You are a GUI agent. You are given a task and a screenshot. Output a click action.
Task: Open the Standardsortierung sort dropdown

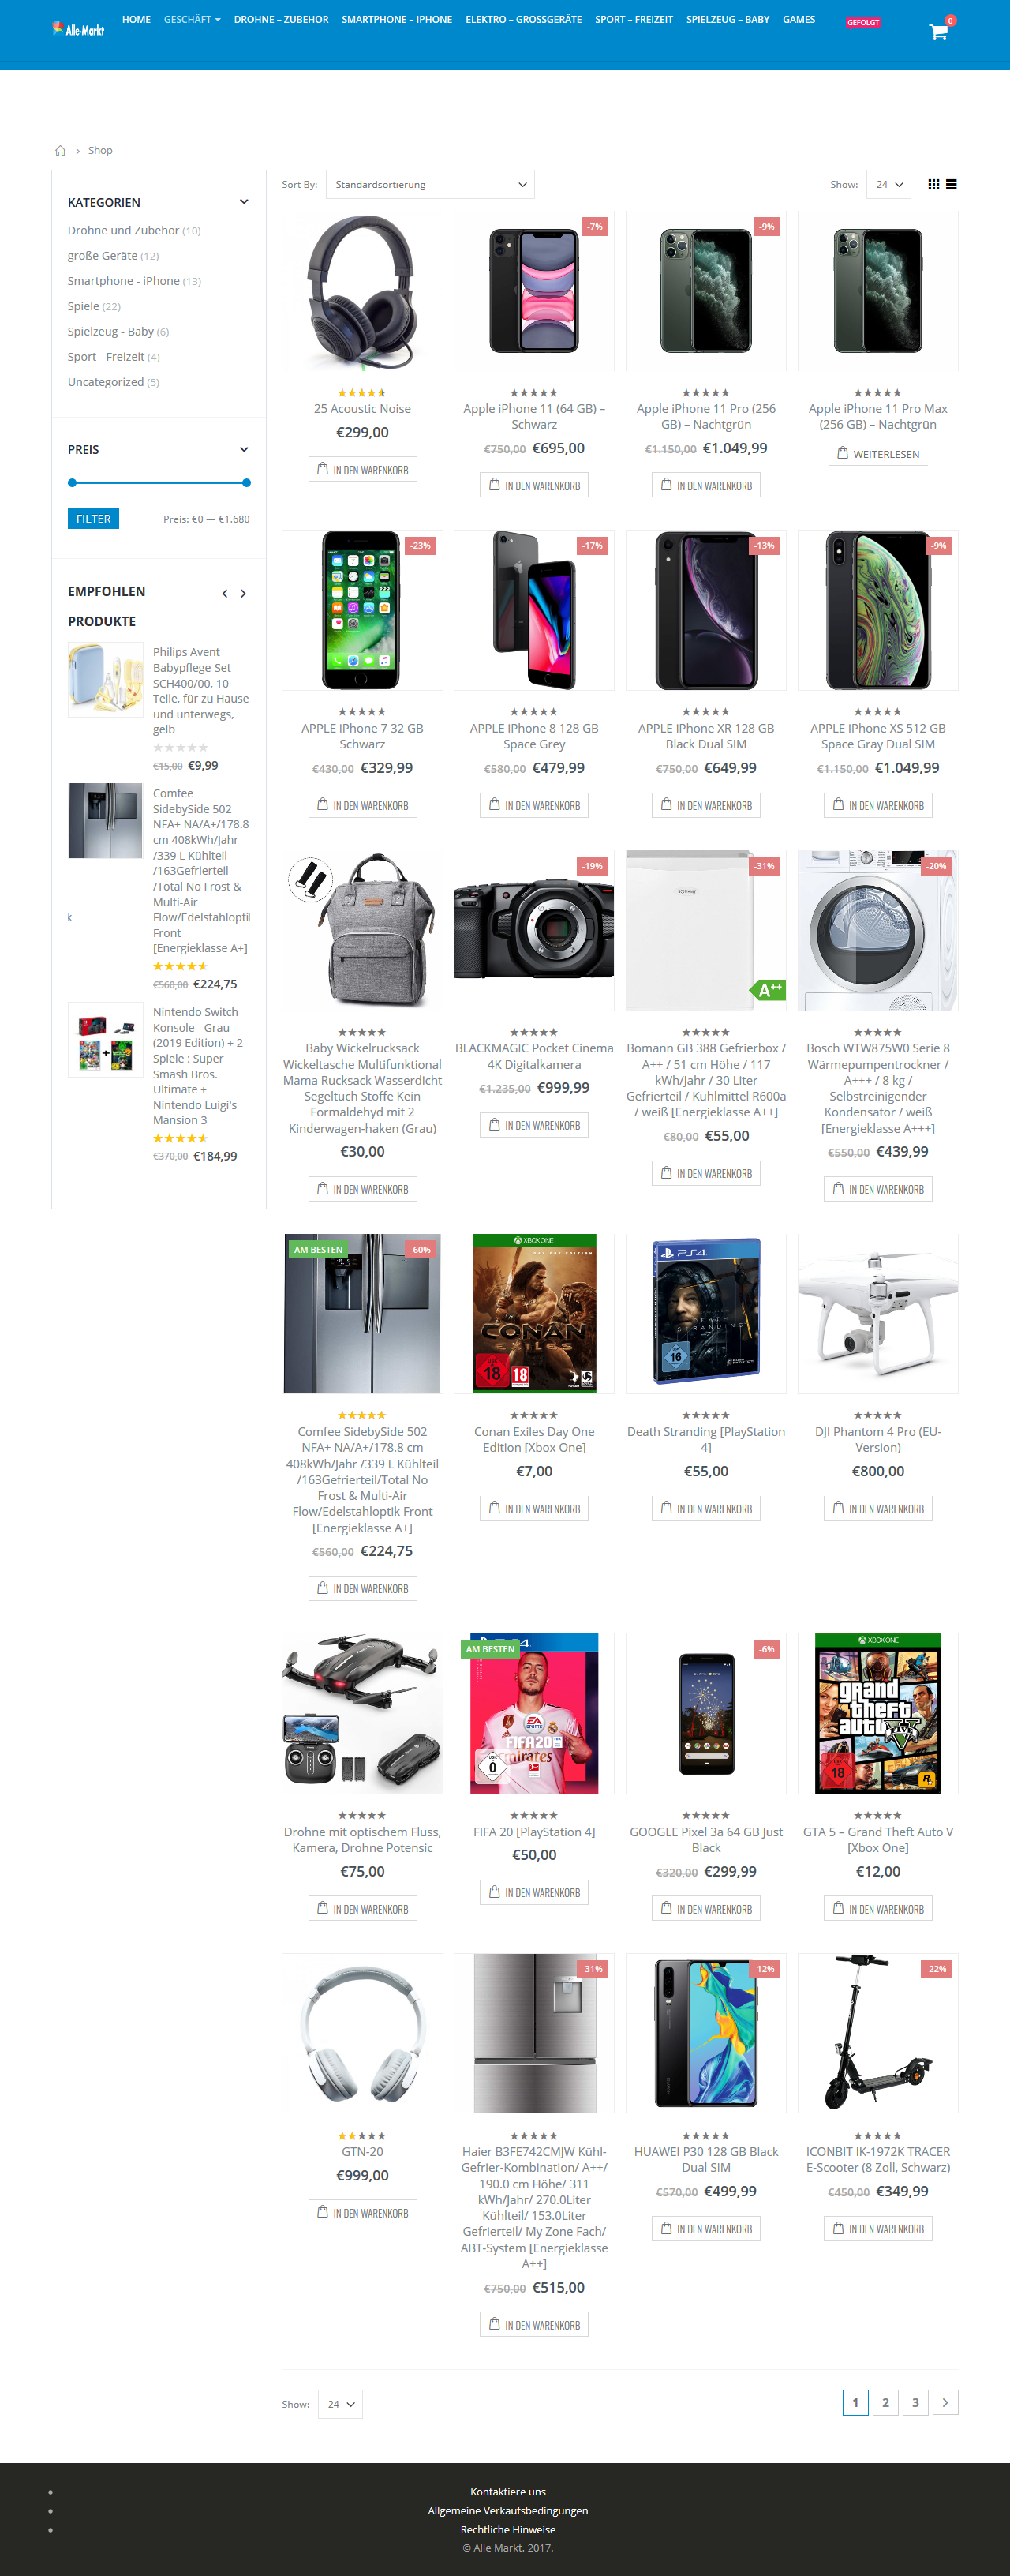click(x=431, y=185)
